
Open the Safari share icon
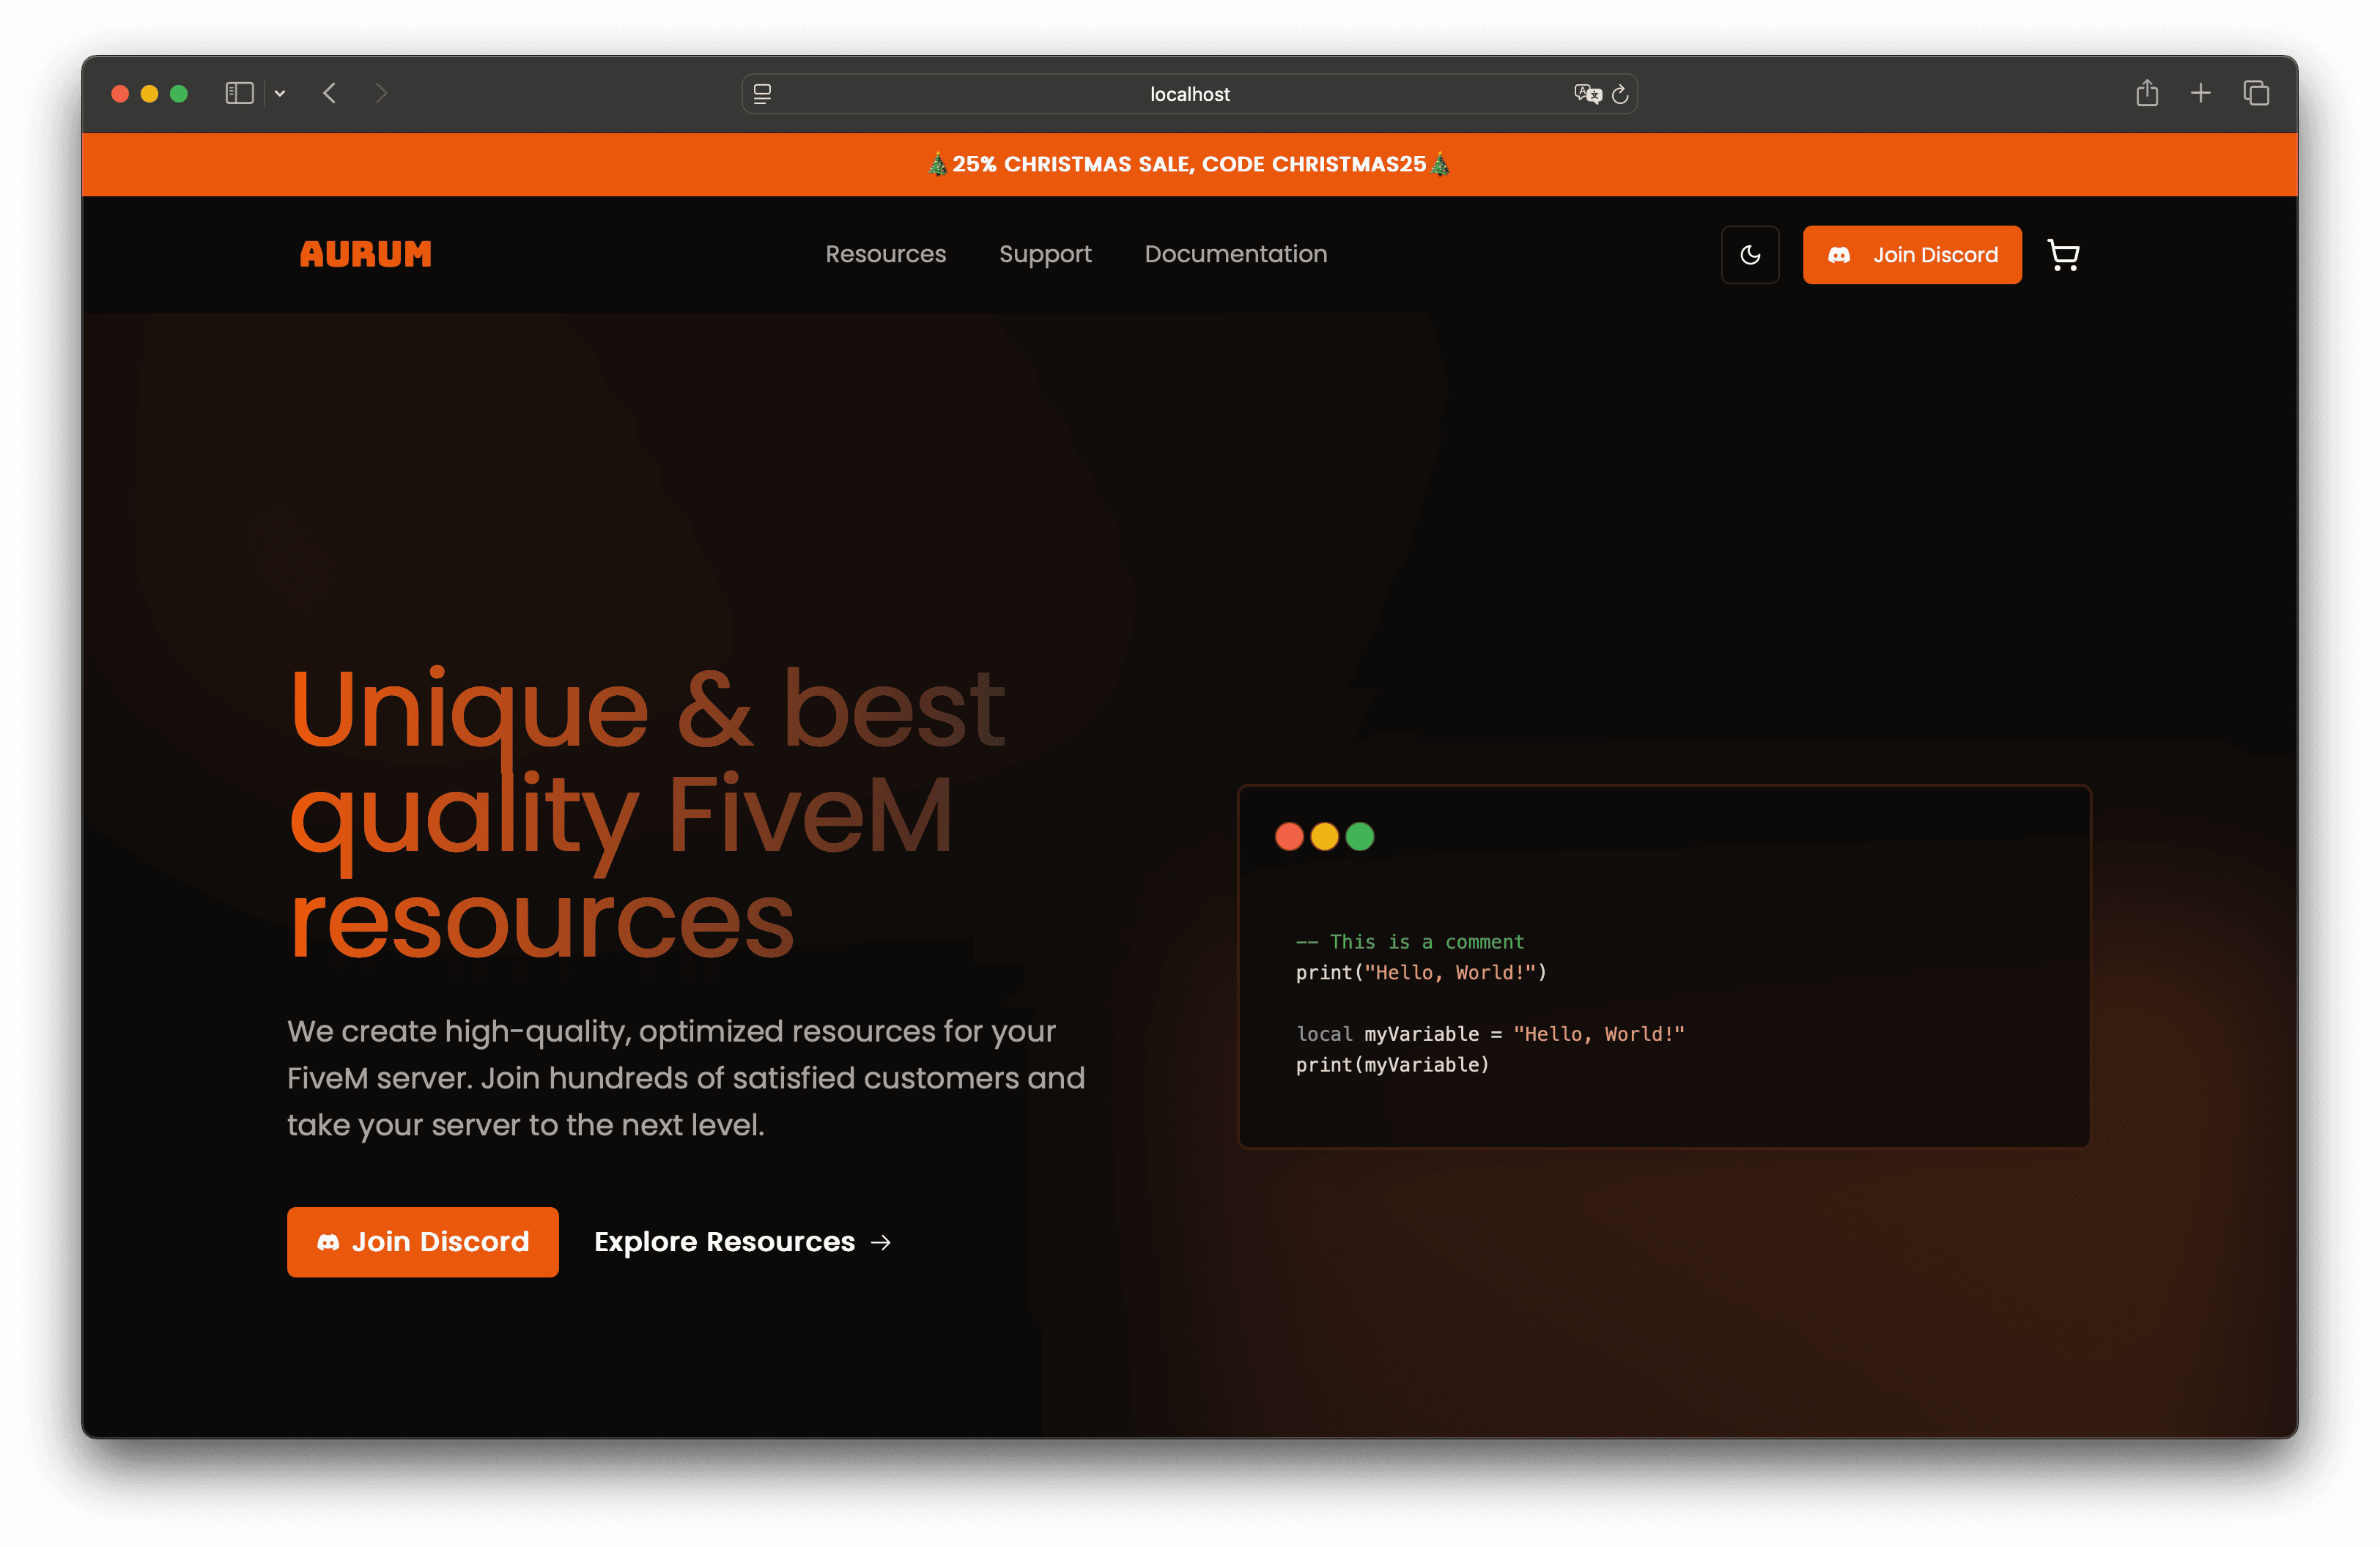[2147, 93]
